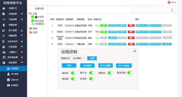Click the 烘干仓翻板 button

pos(124,66)
